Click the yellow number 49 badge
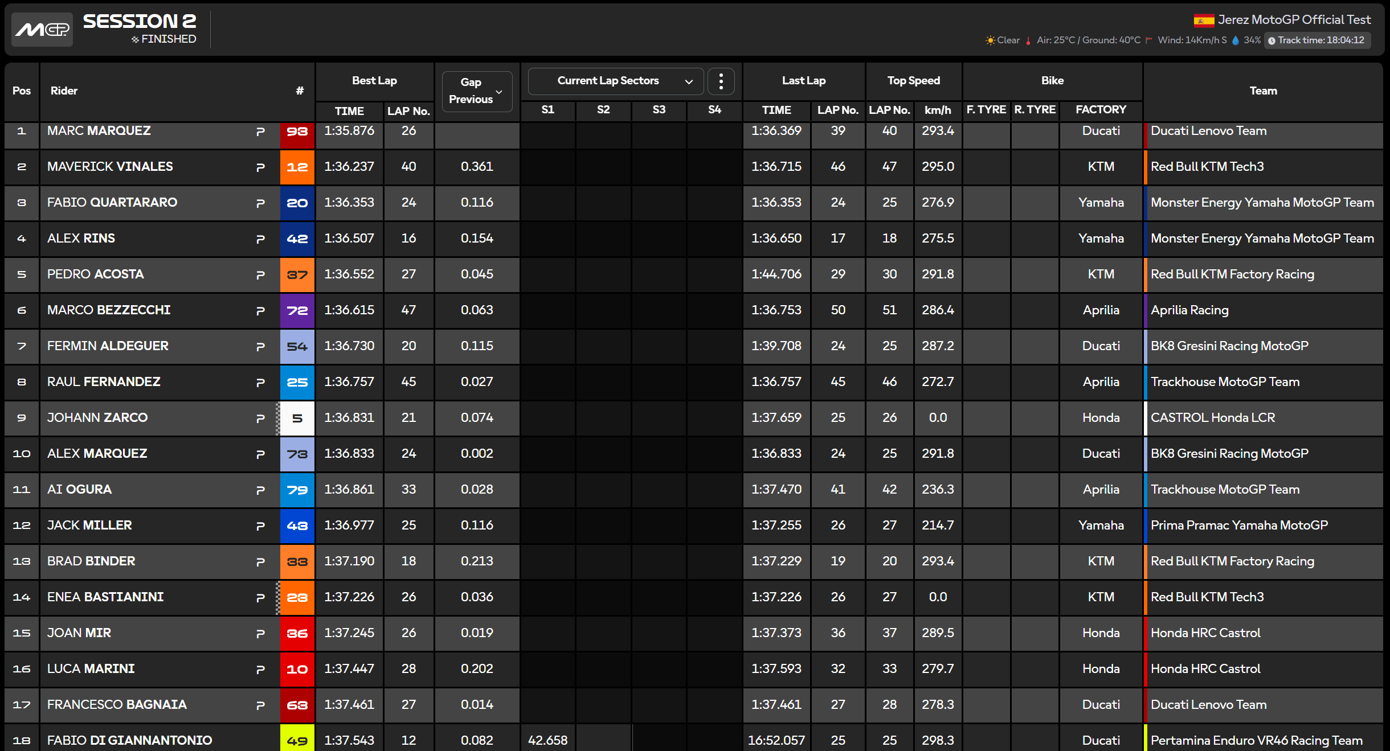The width and height of the screenshot is (1390, 751). 297,740
